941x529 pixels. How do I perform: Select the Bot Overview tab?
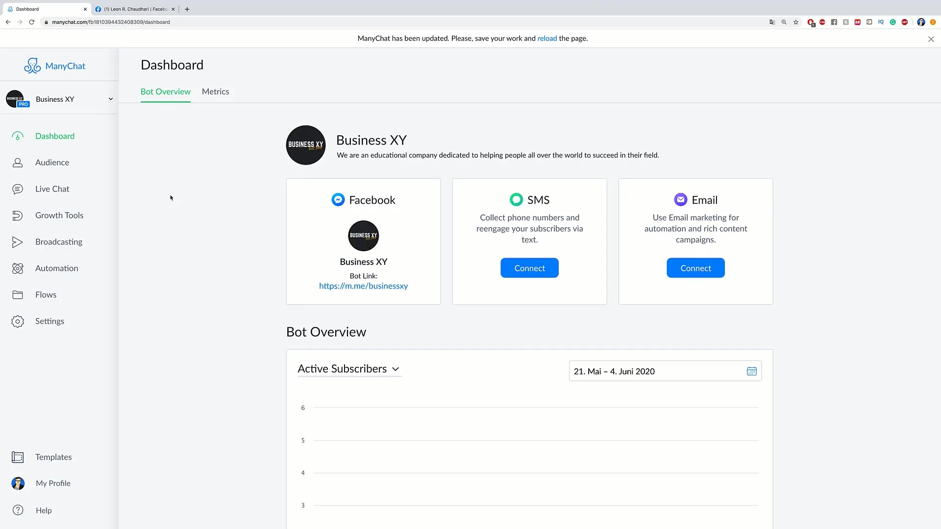pos(166,91)
